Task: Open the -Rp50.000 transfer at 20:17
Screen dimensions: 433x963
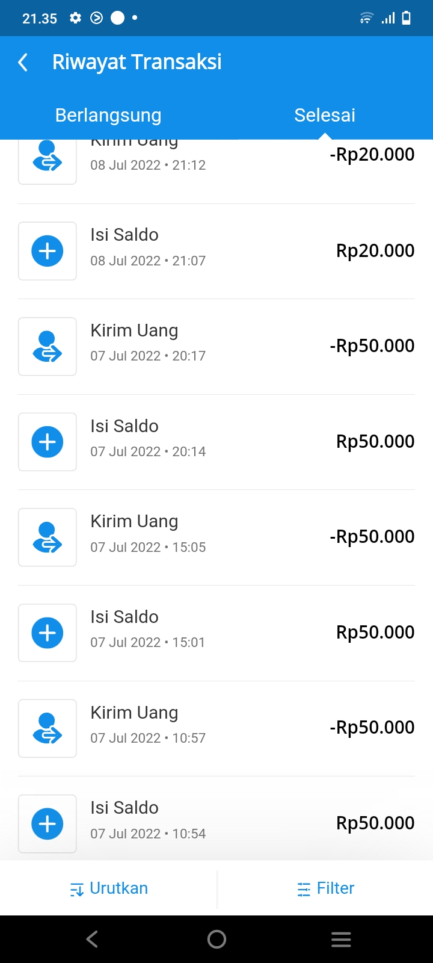Action: click(372, 346)
